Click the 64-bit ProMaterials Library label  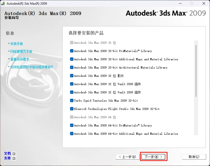pos(113,125)
